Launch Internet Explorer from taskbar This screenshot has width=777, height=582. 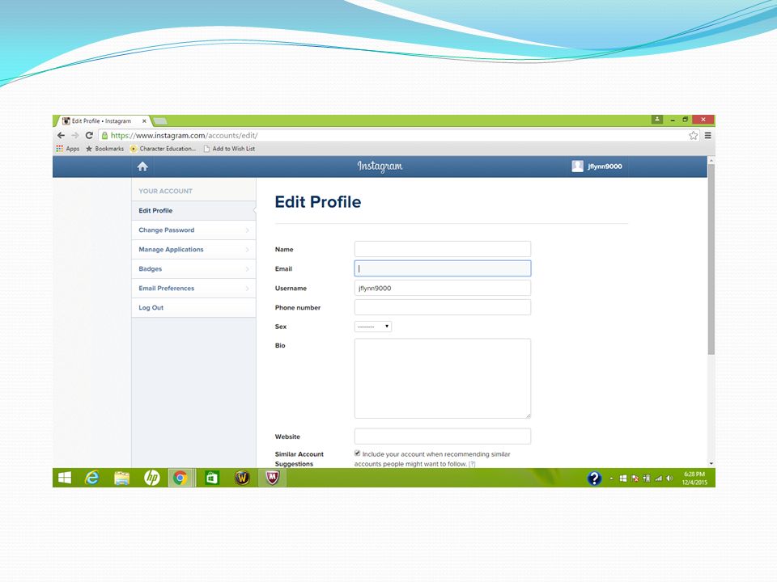coord(92,478)
